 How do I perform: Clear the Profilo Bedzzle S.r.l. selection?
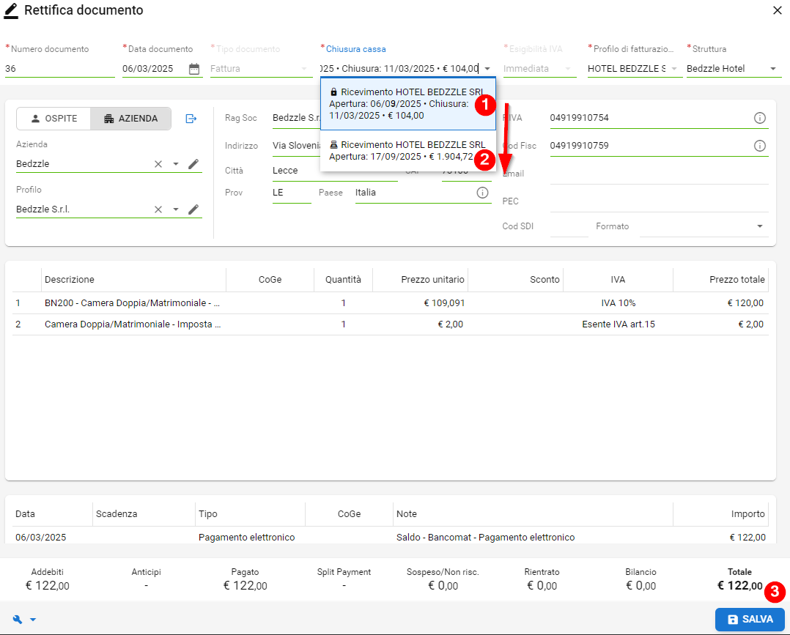pos(158,209)
